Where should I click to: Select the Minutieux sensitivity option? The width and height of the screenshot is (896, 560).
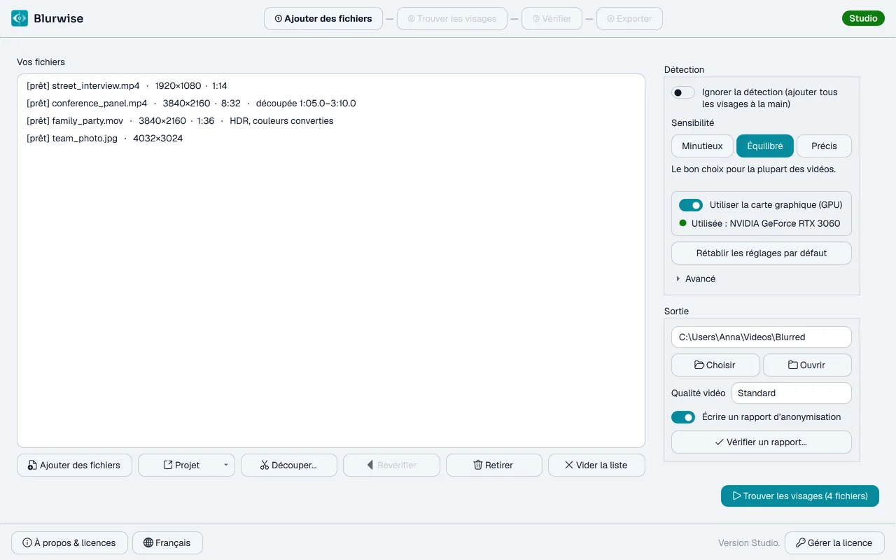point(702,146)
